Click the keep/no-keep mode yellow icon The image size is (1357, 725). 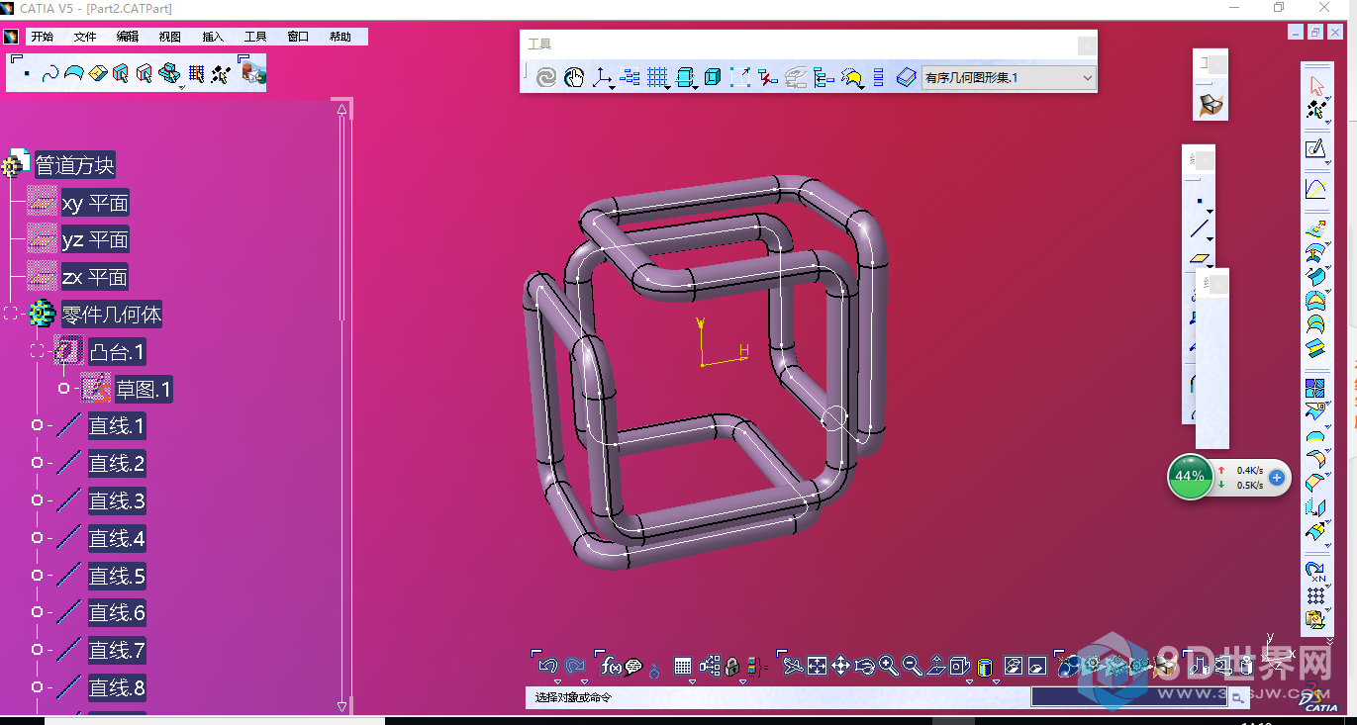(852, 77)
